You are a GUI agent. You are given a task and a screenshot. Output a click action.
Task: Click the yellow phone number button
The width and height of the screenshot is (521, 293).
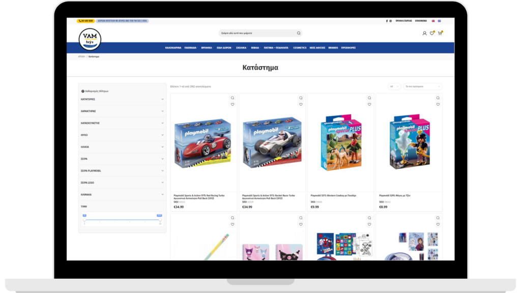pyautogui.click(x=85, y=21)
